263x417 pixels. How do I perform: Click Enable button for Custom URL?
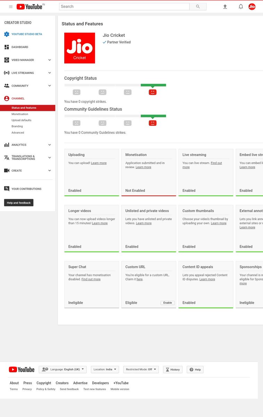[167, 303]
